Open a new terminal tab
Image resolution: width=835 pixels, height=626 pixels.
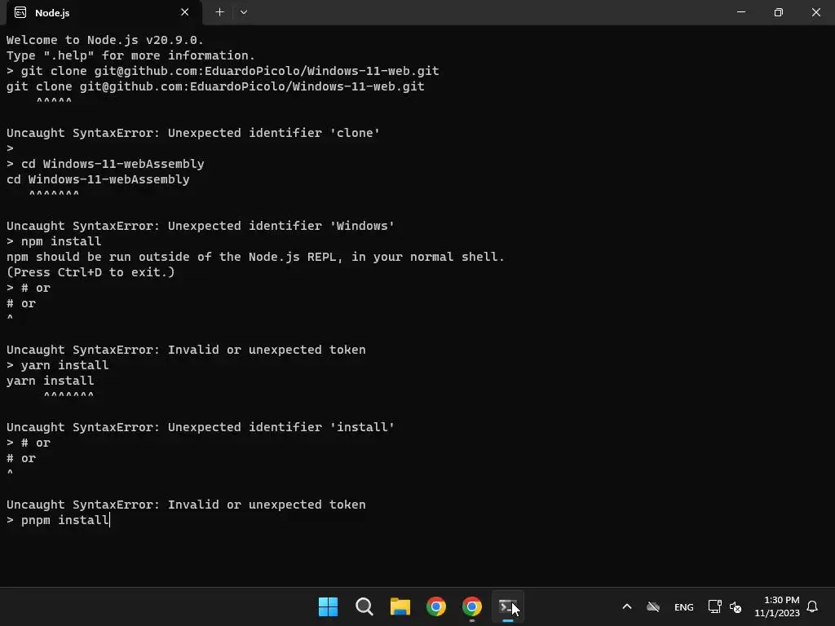click(219, 12)
